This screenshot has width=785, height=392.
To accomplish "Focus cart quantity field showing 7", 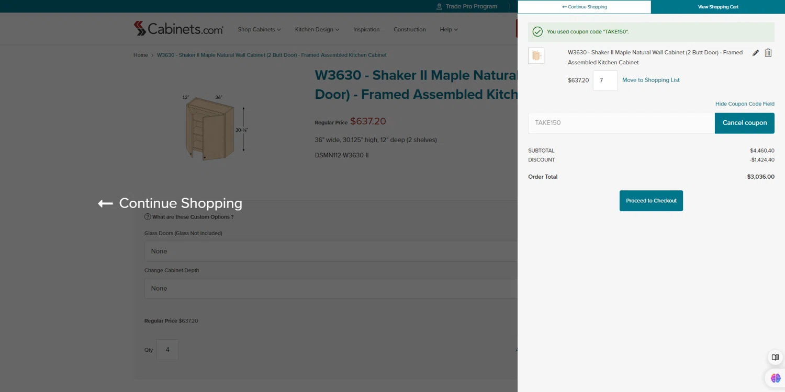I will coord(605,80).
